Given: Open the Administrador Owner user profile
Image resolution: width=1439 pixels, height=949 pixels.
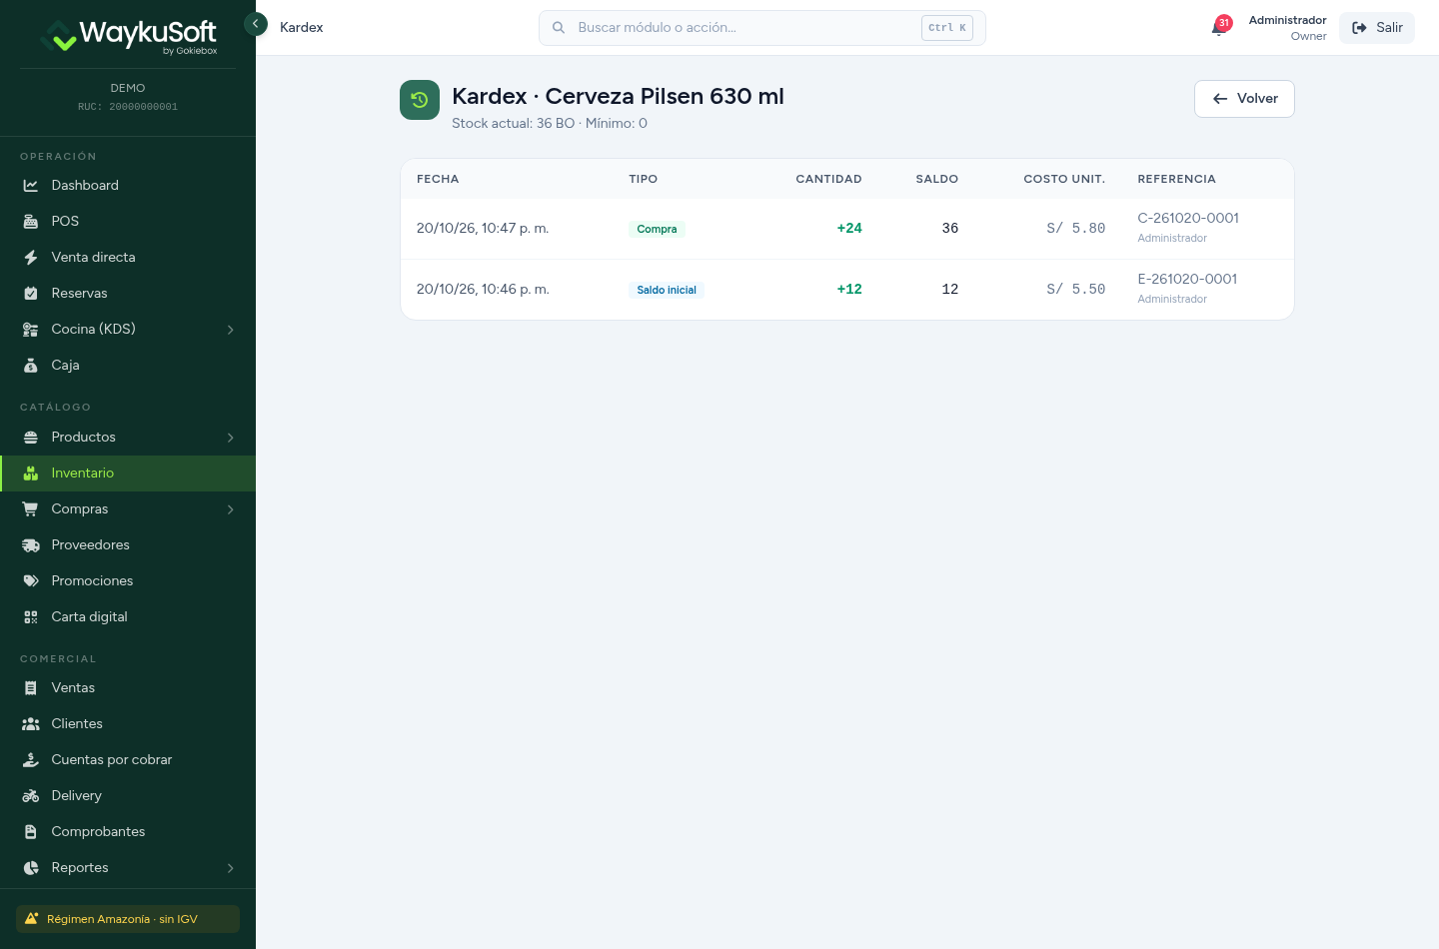Looking at the screenshot, I should coord(1287,28).
